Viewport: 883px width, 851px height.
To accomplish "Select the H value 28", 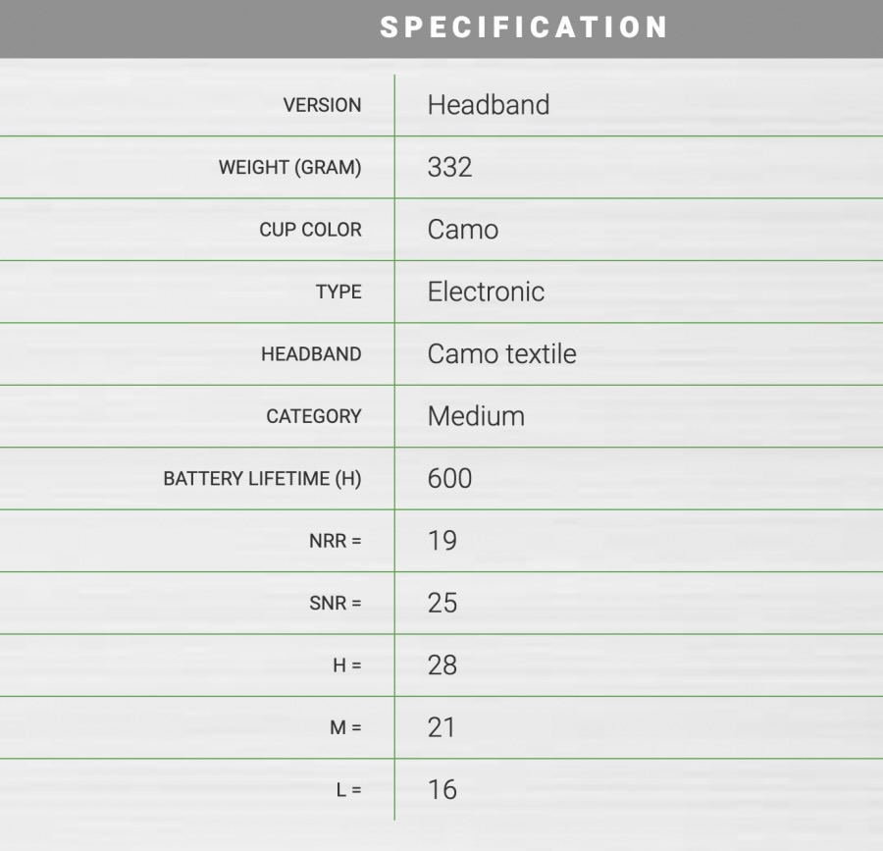I will click(441, 665).
